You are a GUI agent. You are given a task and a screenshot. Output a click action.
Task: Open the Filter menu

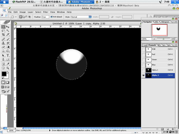pyautogui.click(x=46, y=12)
